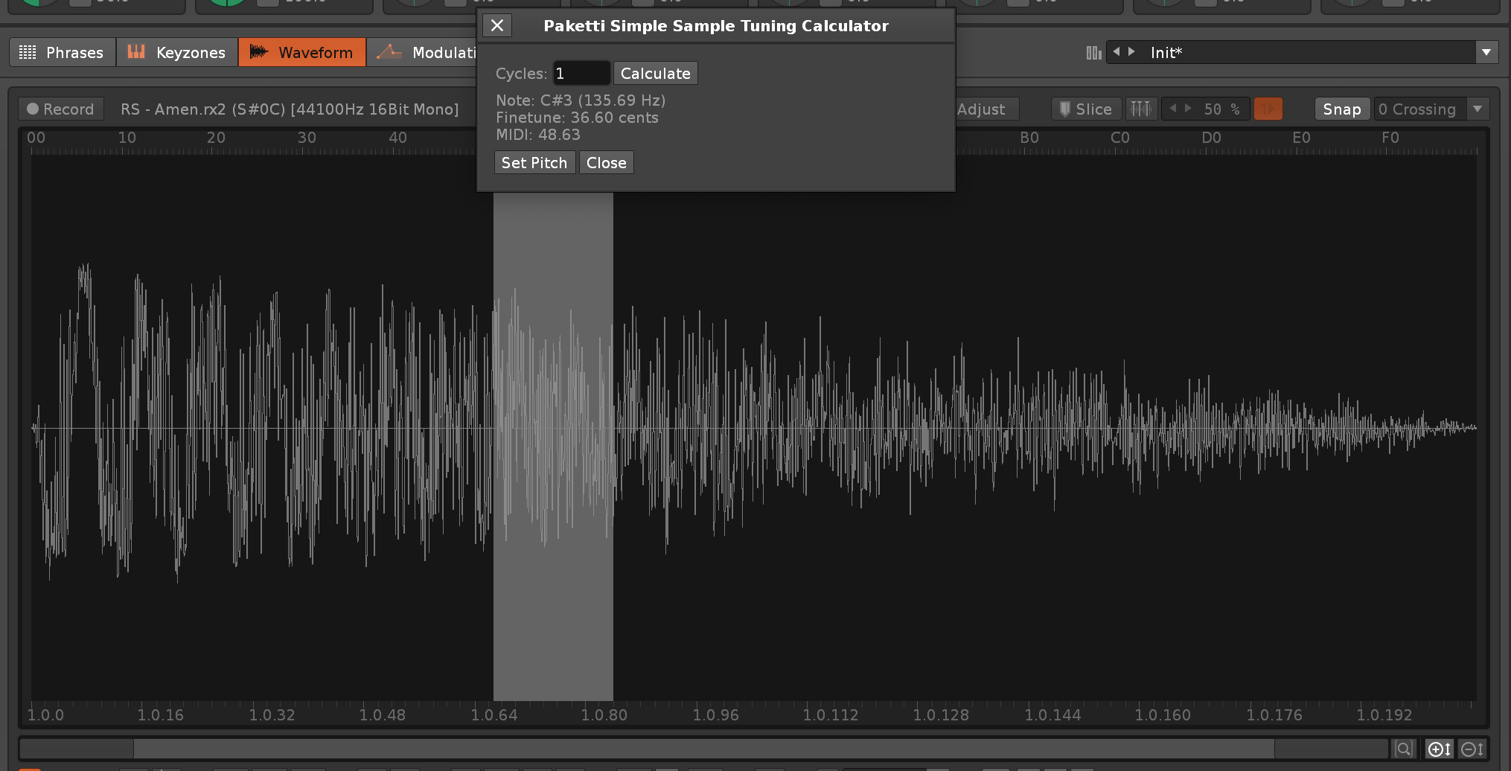Click the preset bars icon beside Init
Screen dimensions: 1511x771
pos(1093,53)
